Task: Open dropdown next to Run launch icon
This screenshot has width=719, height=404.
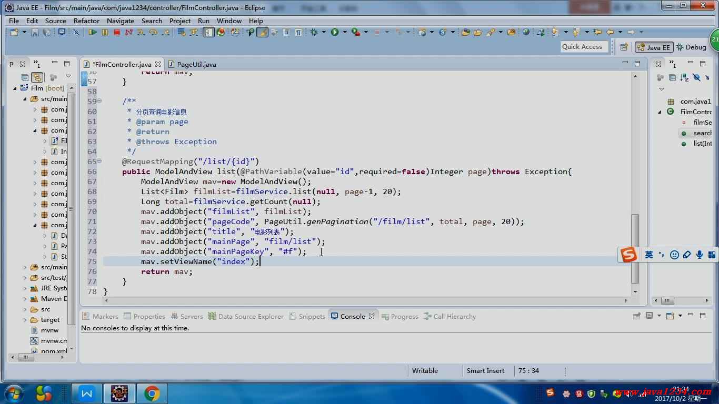Action: click(x=345, y=33)
